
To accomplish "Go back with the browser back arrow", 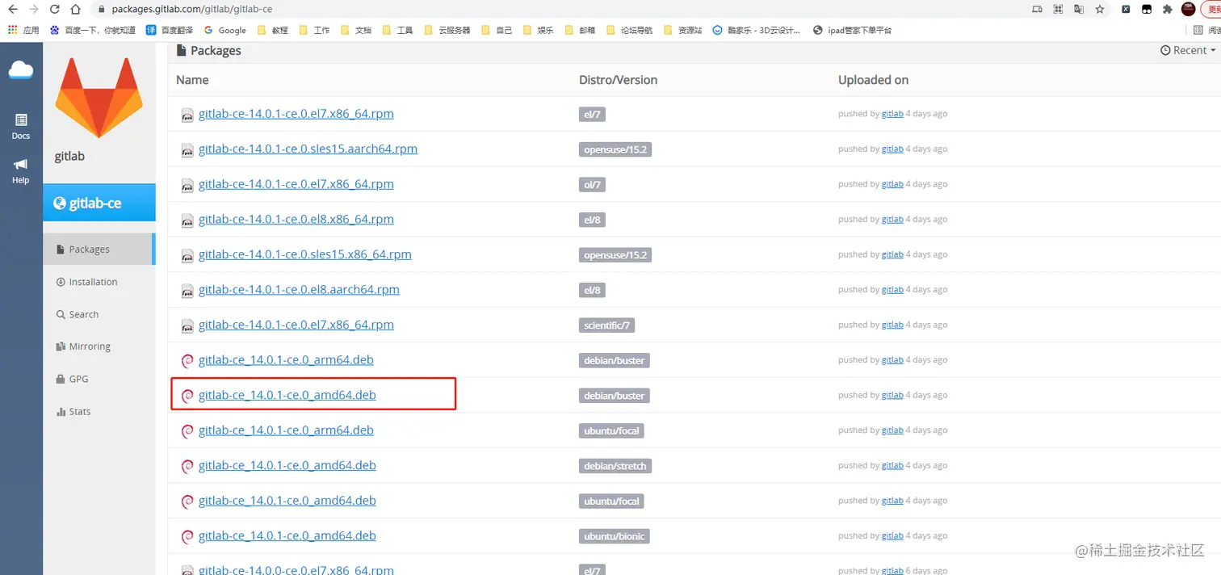I will coord(13,10).
